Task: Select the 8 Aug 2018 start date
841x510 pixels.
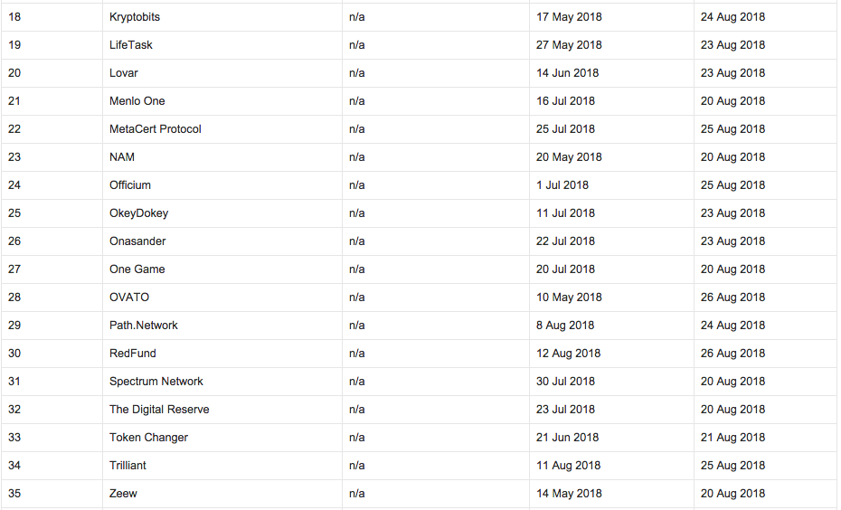Action: tap(565, 325)
